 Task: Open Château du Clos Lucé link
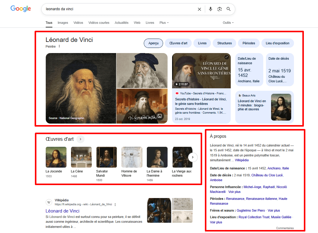click(267, 175)
